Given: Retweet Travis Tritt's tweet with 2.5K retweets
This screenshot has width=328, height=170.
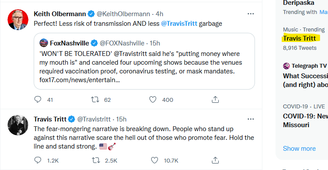Looking at the screenshot, I should [x=96, y=160].
